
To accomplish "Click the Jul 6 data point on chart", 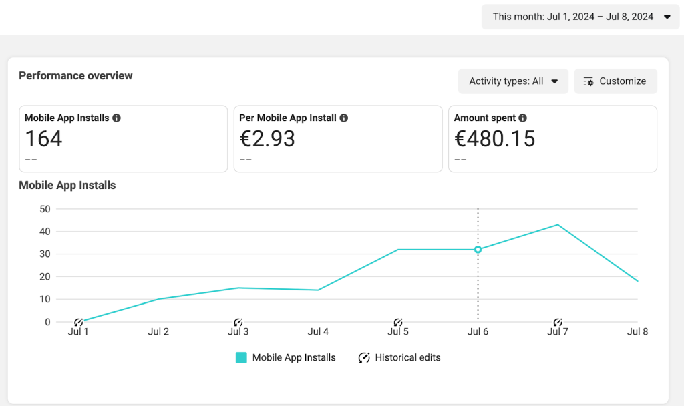I will point(478,250).
